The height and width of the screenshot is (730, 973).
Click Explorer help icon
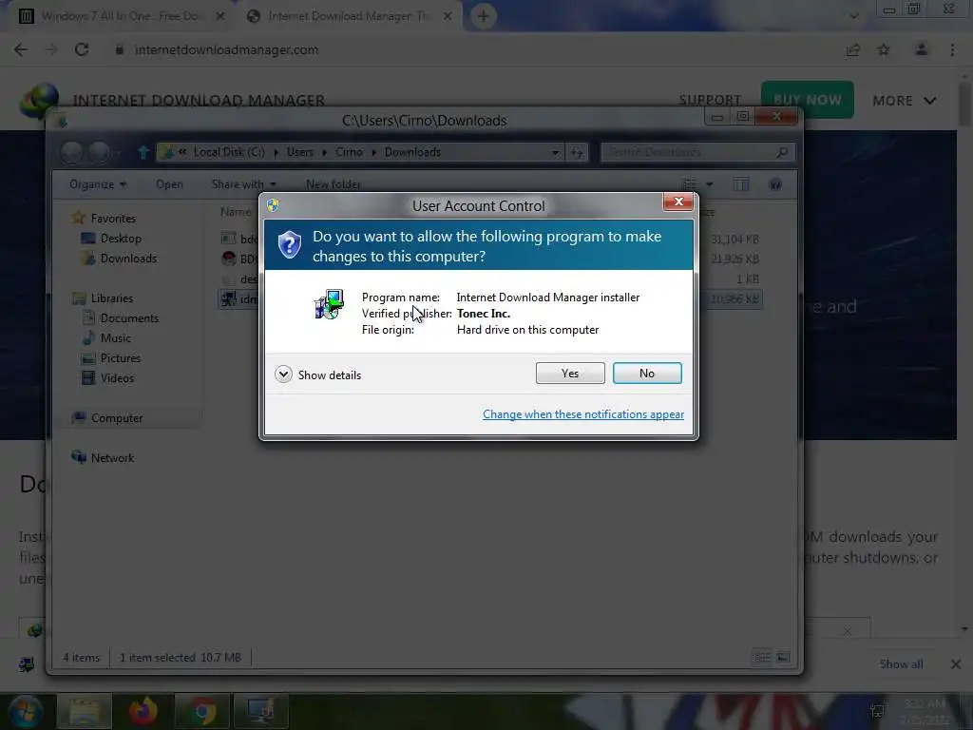[775, 184]
